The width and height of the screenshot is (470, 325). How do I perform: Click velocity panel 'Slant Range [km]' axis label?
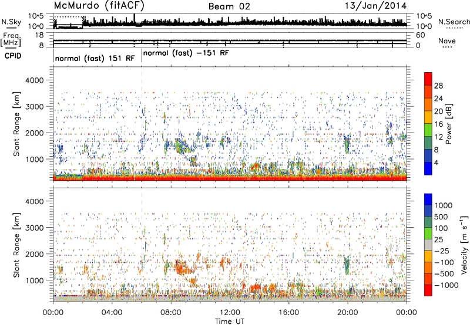pyautogui.click(x=17, y=245)
